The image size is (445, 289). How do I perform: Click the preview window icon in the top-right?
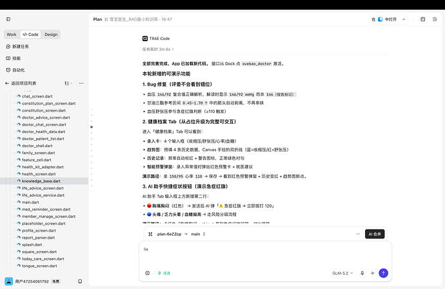point(423,19)
